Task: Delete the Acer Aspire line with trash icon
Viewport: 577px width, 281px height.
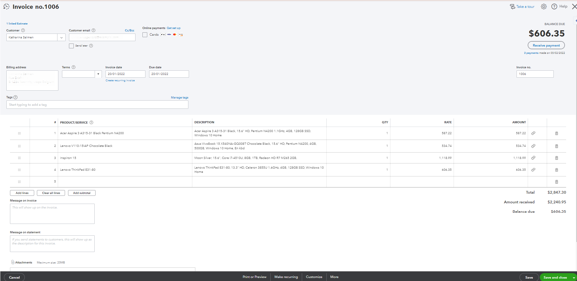Action: [x=556, y=133]
